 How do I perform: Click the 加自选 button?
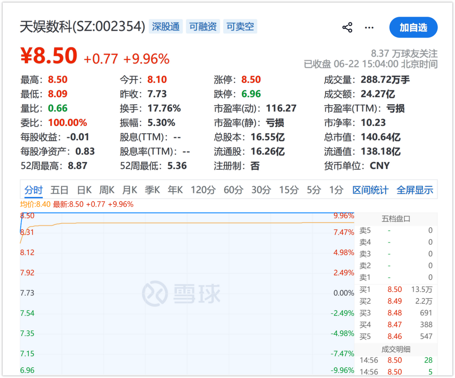point(413,27)
